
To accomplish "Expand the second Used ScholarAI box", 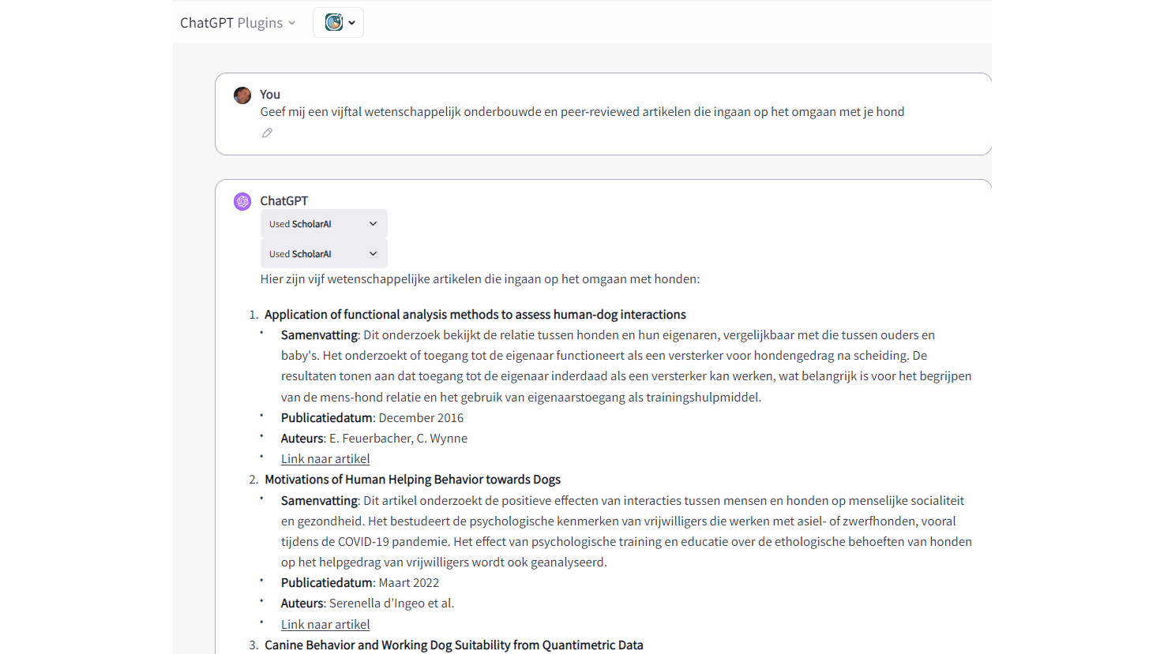I will click(x=324, y=254).
